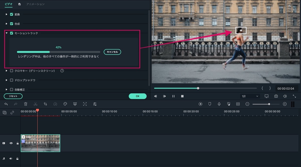Disable the モーショントラック checkbox
This screenshot has height=167, width=301.
tap(12, 33)
